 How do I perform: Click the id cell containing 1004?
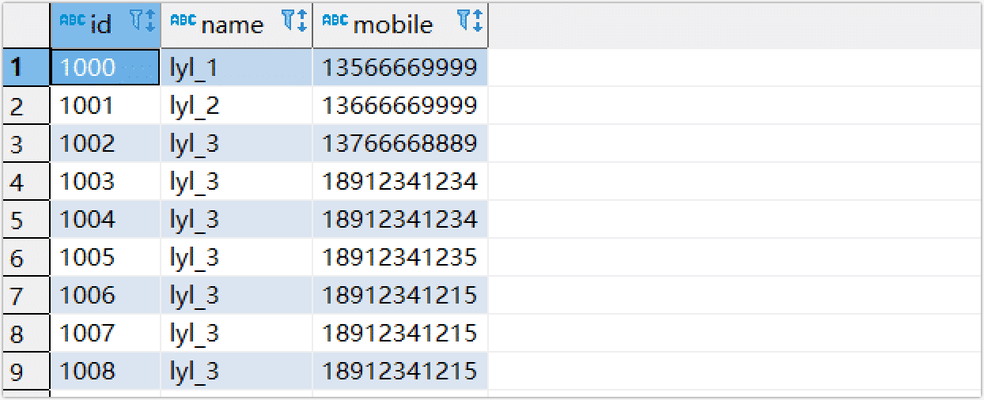pos(87,219)
